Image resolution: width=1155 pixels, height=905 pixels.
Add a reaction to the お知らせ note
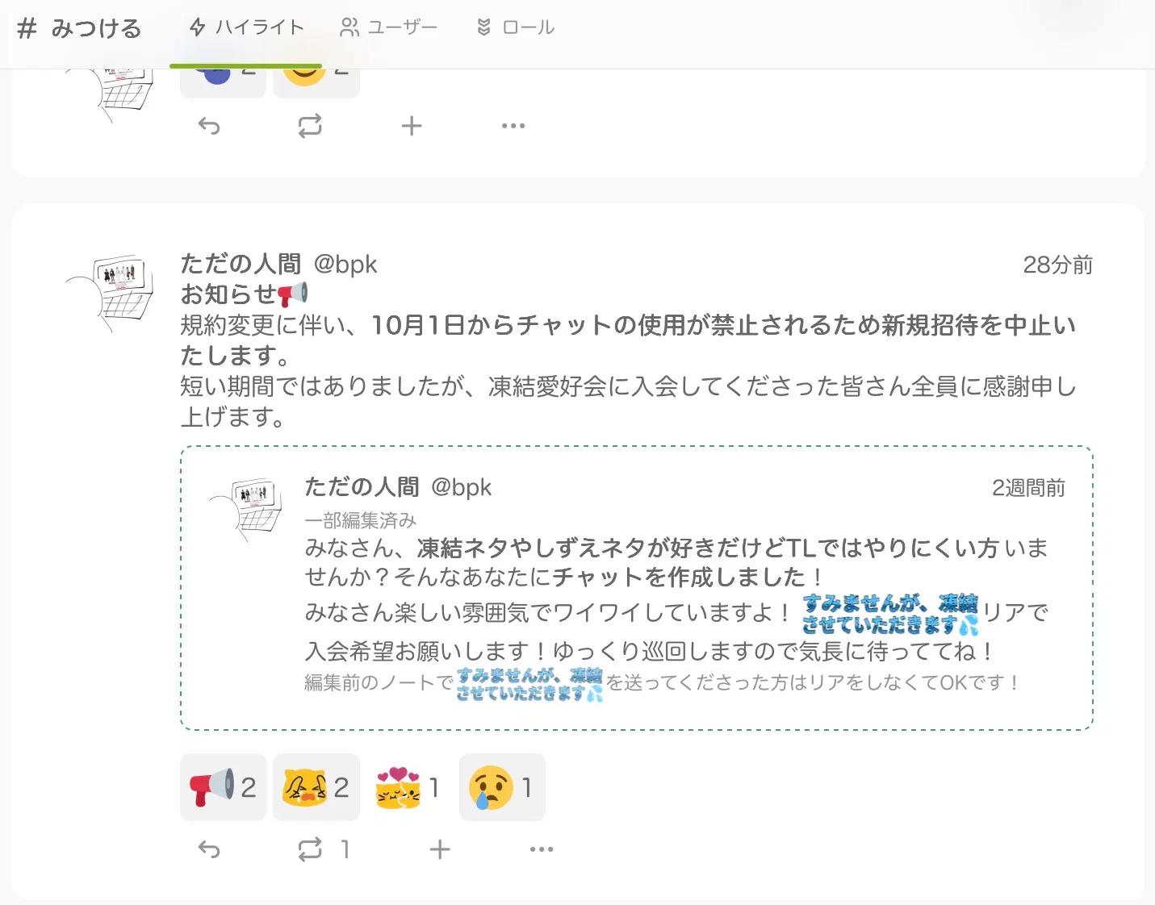(x=440, y=849)
